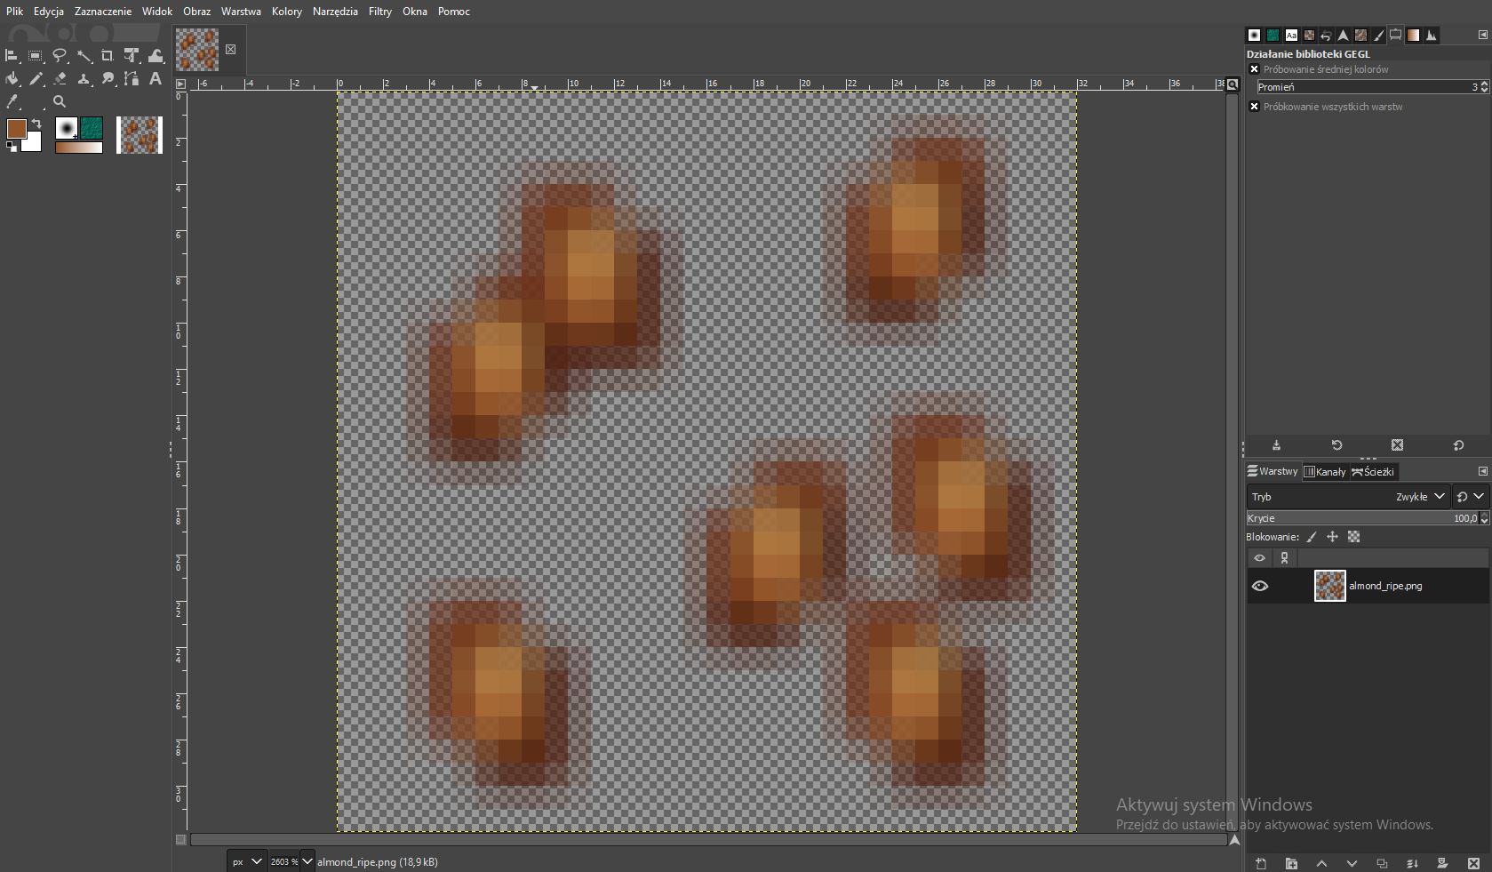This screenshot has width=1492, height=872.
Task: Swap foreground and background colors
Action: coord(36,123)
